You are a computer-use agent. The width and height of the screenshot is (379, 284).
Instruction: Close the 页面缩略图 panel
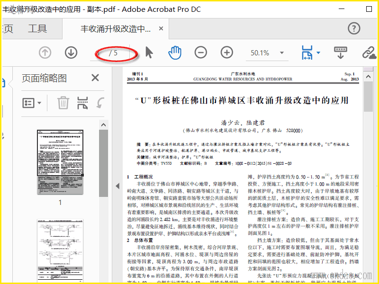click(95, 78)
